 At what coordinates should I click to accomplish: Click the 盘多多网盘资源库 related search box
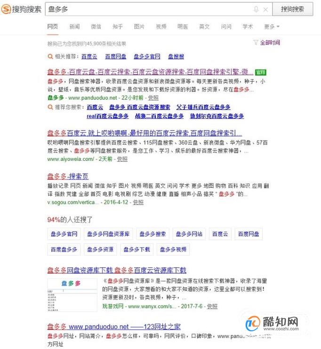coord(108,234)
